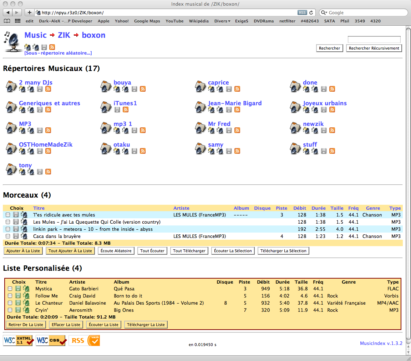Go to ZIK in the breadcrumb
411x361 pixels.
(x=64, y=35)
